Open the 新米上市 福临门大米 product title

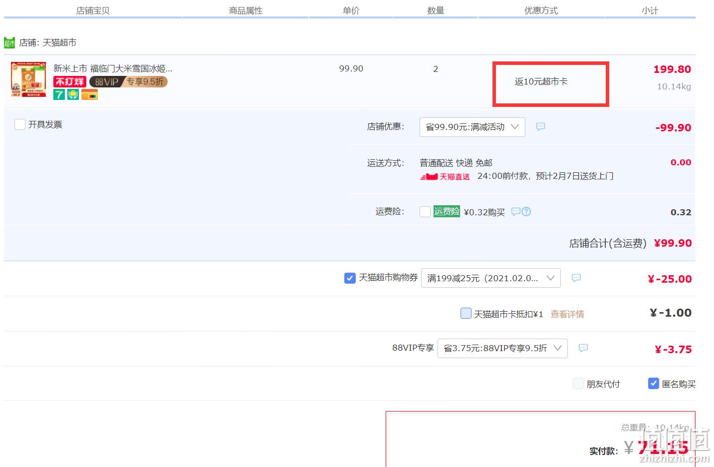click(113, 68)
